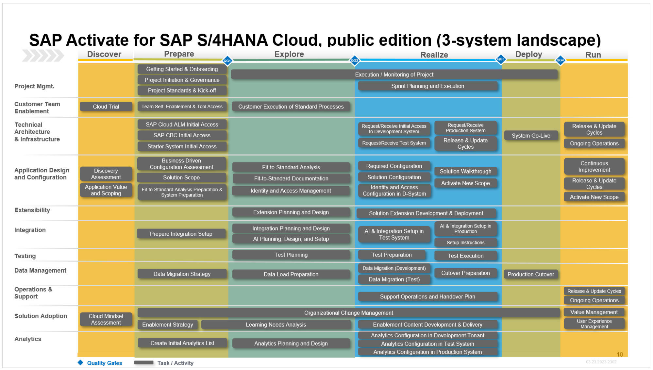The height and width of the screenshot is (370, 653).
Task: Click the System Go-Live task
Action: coord(531,136)
